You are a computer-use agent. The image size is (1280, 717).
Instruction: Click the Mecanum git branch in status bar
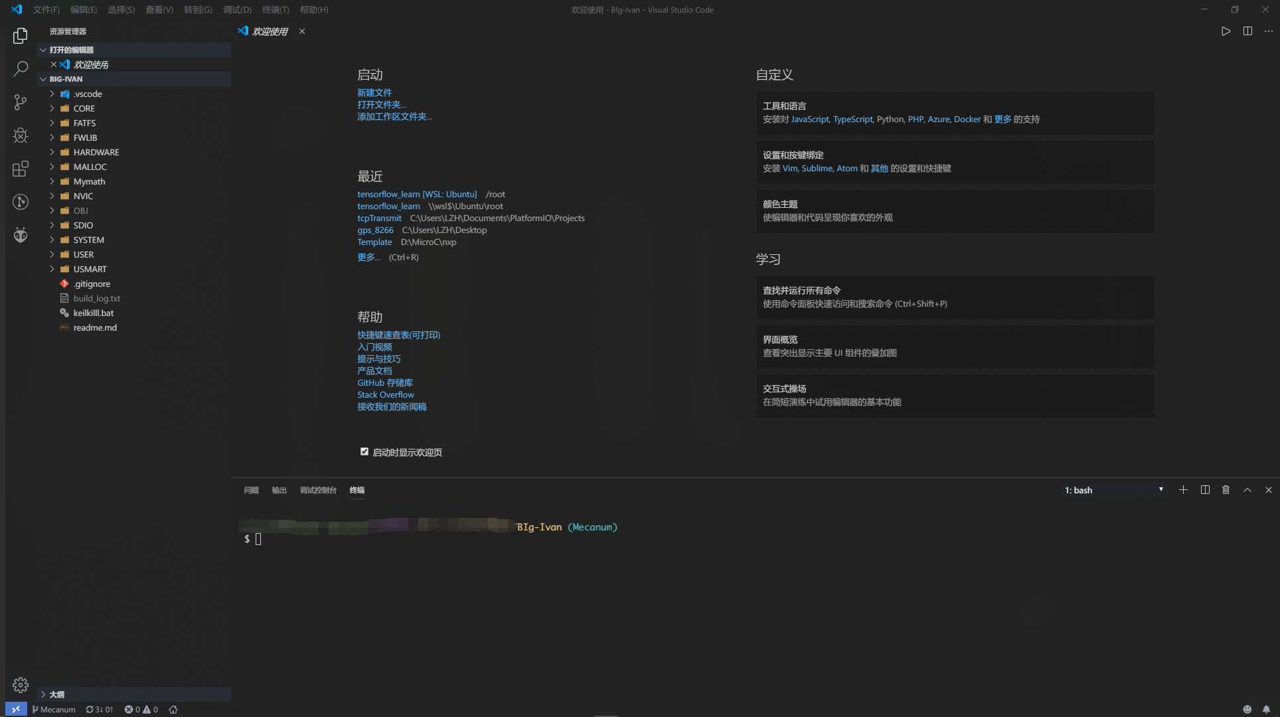[54, 709]
